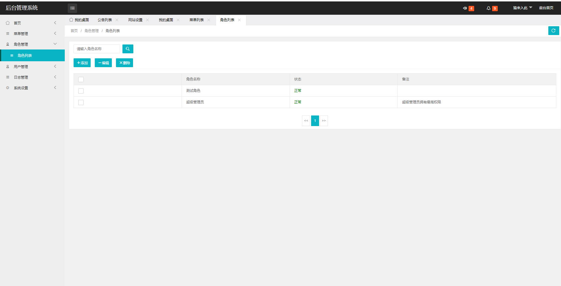The image size is (561, 286).
Task: Select the 角色列表 tab
Action: (227, 20)
